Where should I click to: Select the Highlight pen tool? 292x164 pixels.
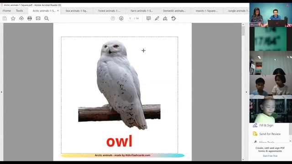pos(157,18)
